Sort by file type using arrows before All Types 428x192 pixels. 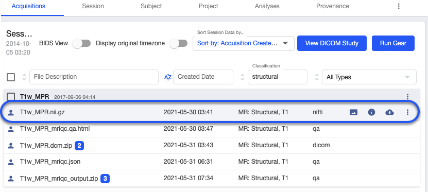(317, 77)
